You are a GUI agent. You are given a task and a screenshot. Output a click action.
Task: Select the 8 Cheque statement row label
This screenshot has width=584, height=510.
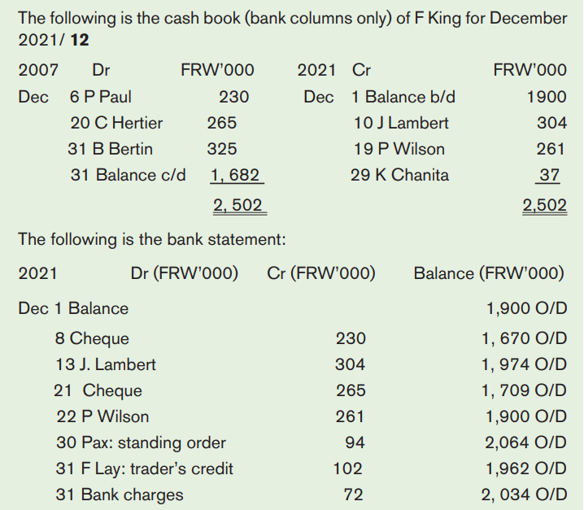point(92,338)
